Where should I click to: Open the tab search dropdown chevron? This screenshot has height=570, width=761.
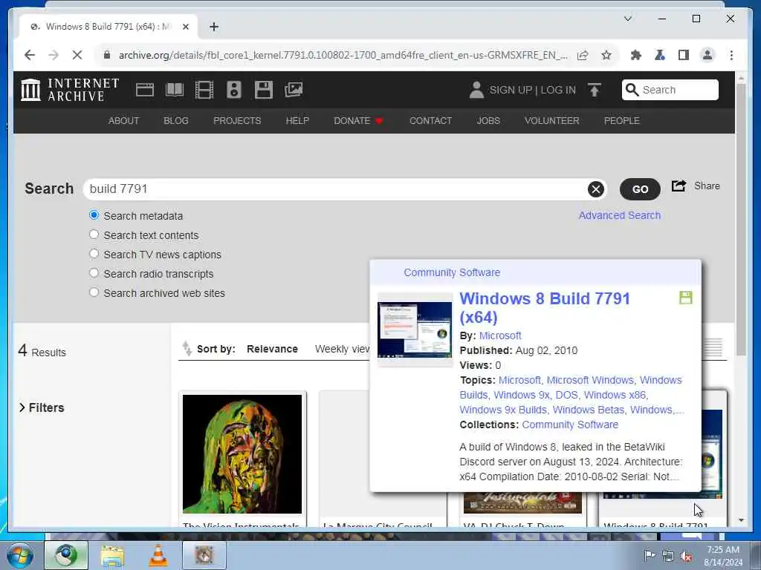(x=627, y=19)
